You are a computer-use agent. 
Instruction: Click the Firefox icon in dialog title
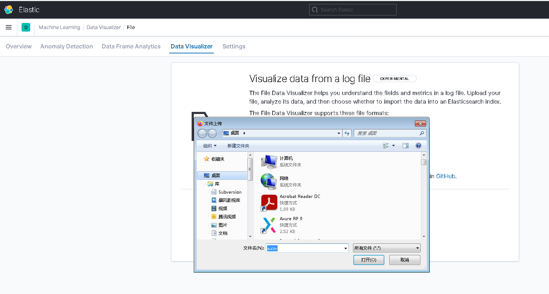click(200, 123)
